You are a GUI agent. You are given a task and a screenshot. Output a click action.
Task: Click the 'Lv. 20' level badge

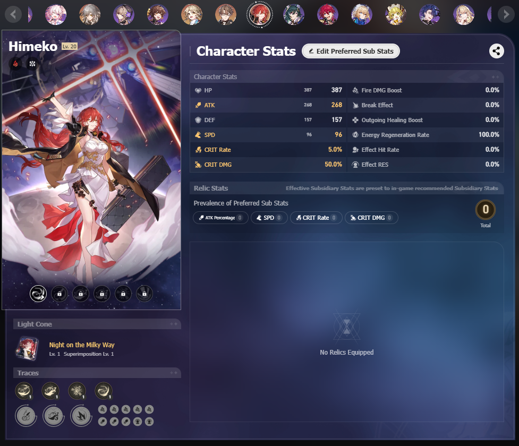tap(70, 46)
